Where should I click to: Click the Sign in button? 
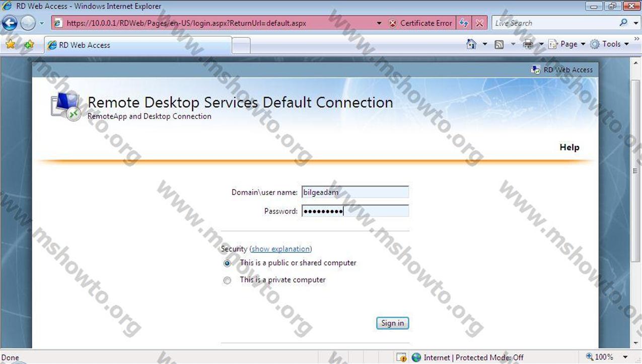point(392,323)
